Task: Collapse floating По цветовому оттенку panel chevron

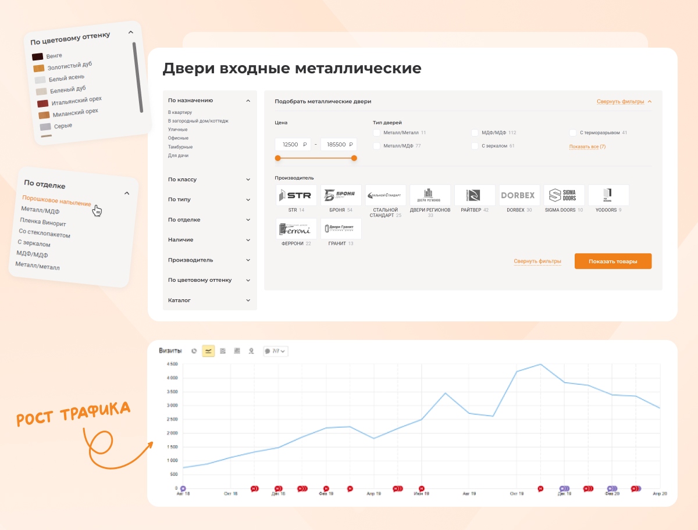Action: click(x=131, y=32)
